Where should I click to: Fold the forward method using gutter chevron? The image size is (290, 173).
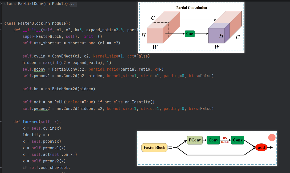(1, 122)
